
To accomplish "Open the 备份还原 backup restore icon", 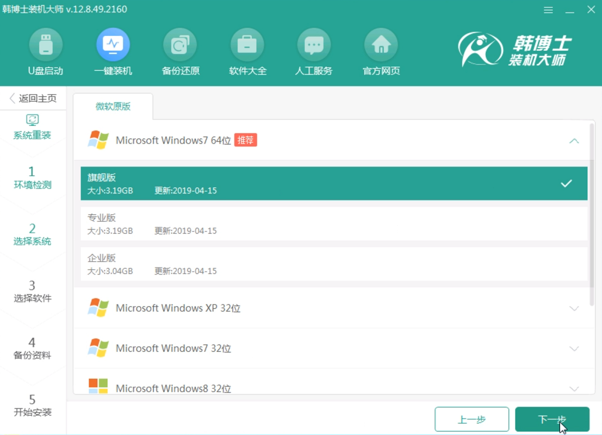I will (180, 45).
